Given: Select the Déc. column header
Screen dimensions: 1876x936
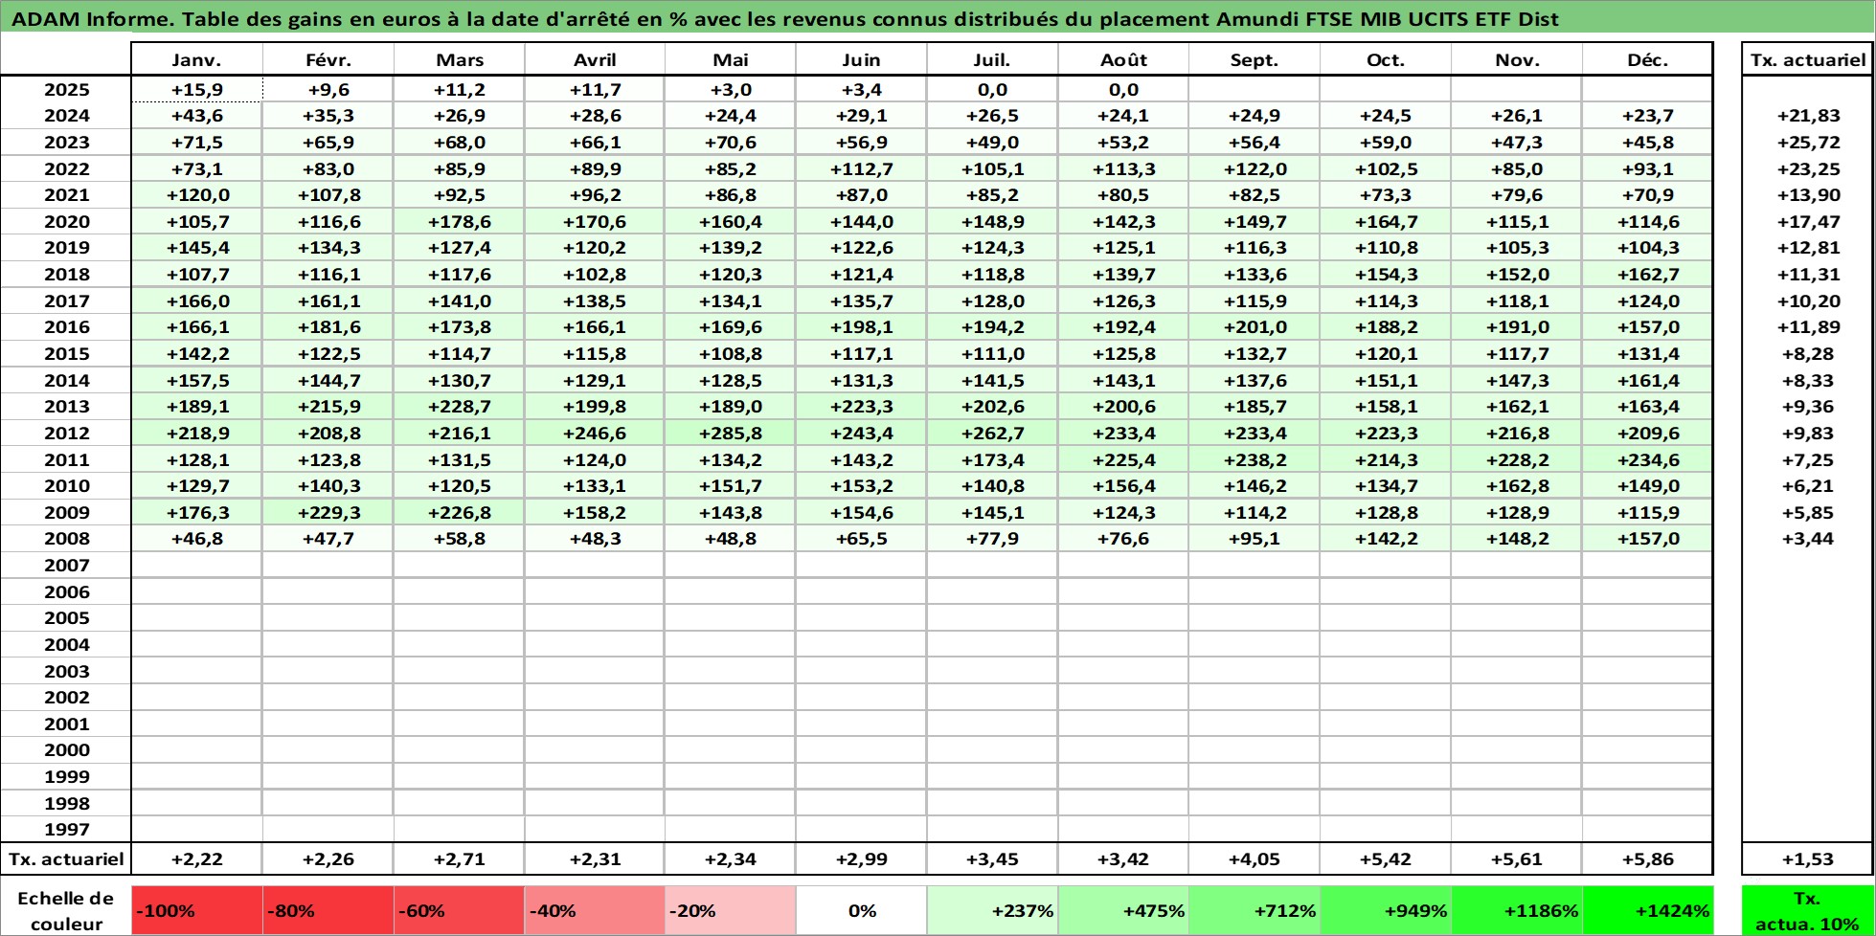Looking at the screenshot, I should tap(1647, 59).
